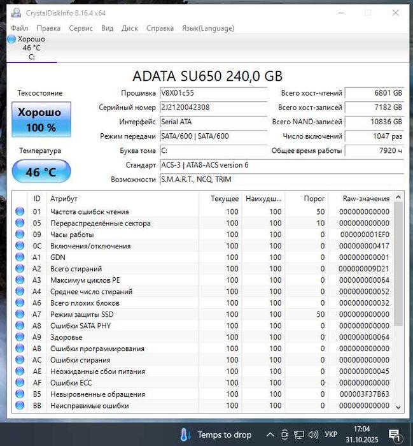Viewport: 413px width, 446px height.
Task: Open the taskbar notification center icon
Action: pyautogui.click(x=395, y=435)
